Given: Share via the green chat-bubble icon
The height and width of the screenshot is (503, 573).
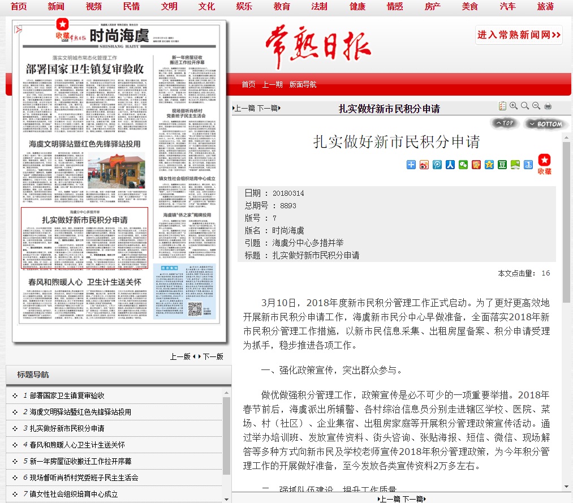Looking at the screenshot, I should [515, 165].
